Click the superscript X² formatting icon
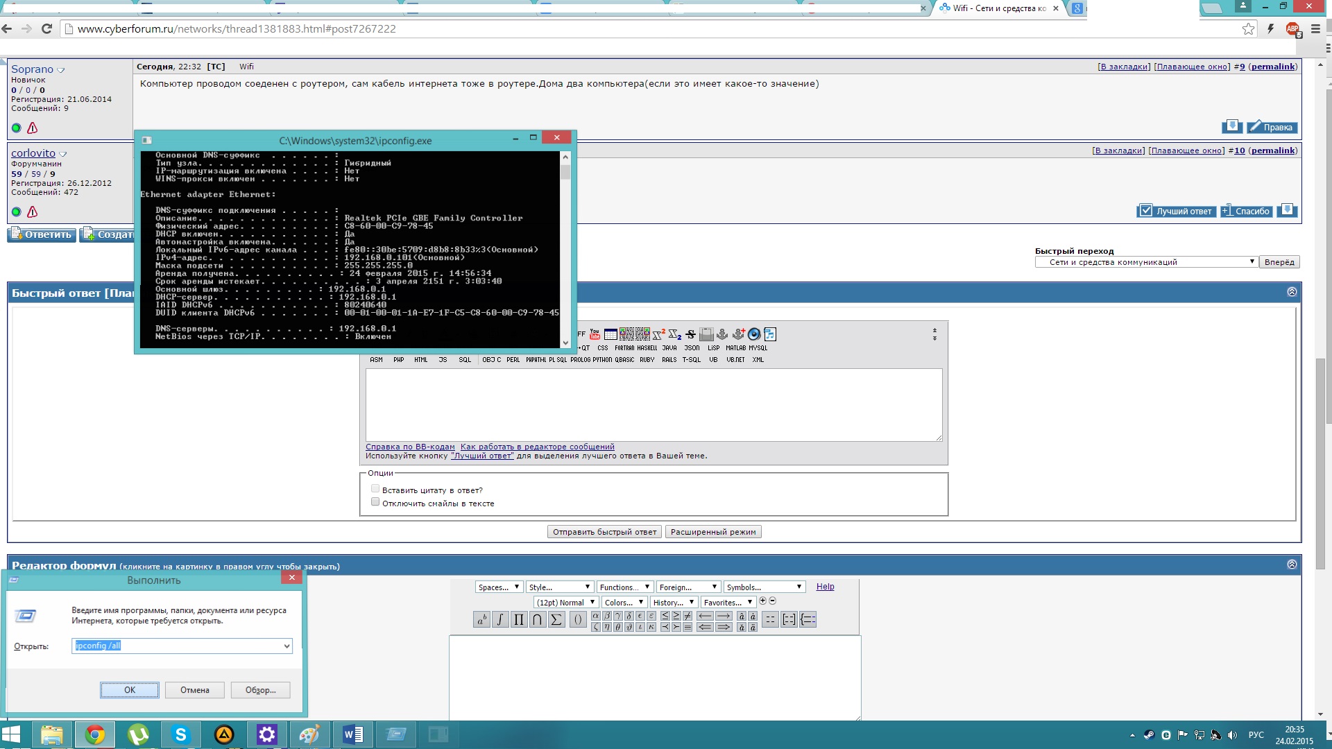 (x=658, y=334)
